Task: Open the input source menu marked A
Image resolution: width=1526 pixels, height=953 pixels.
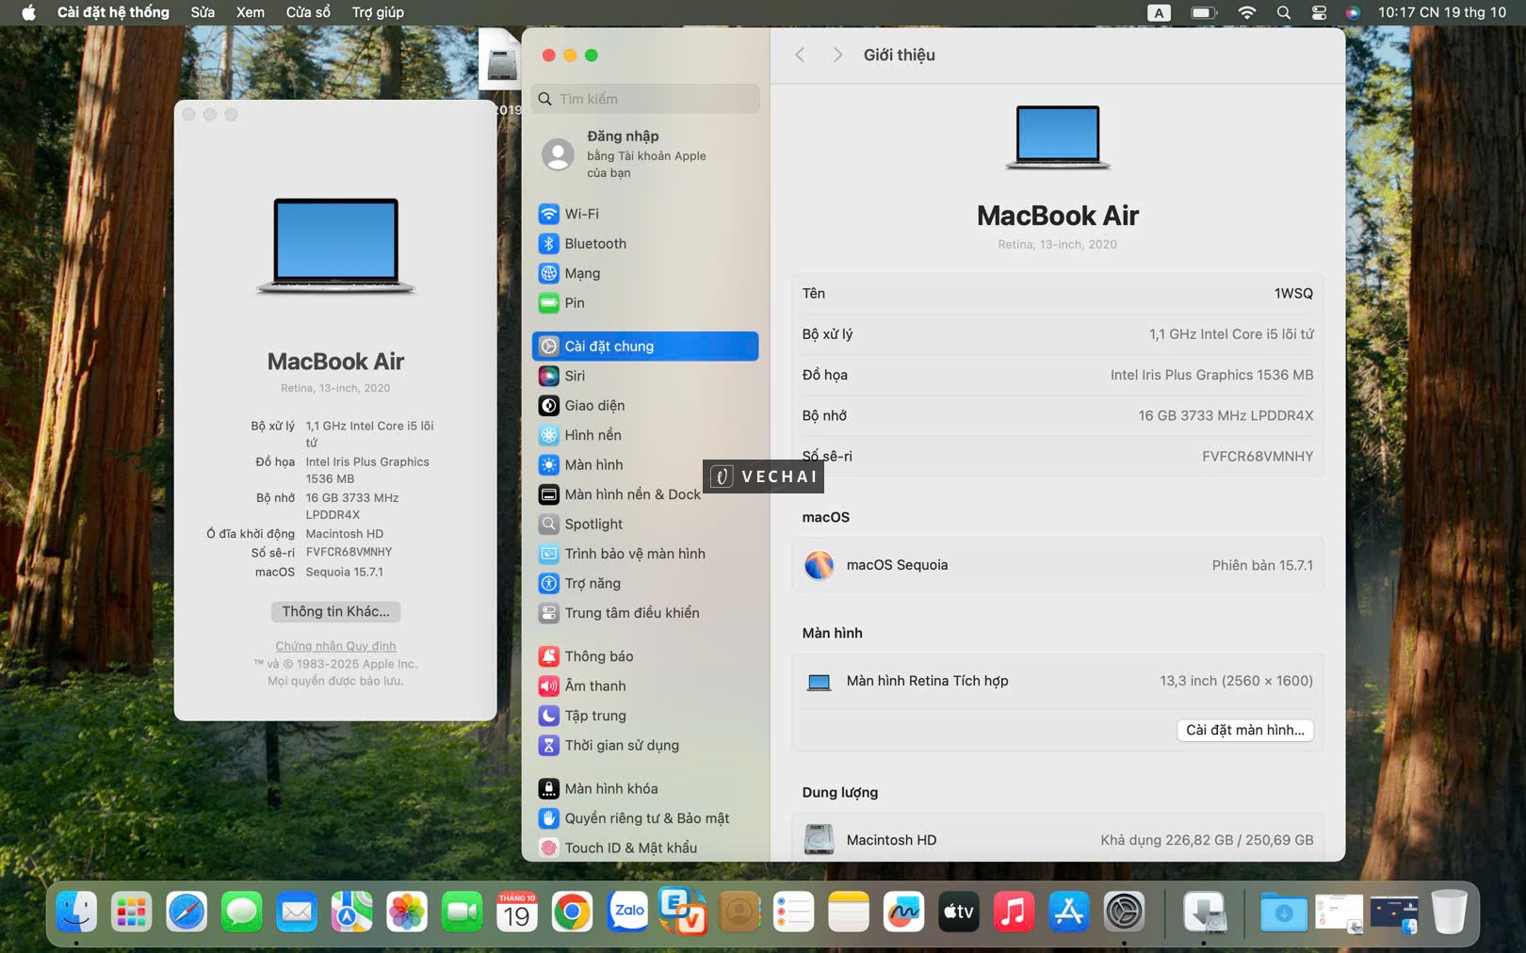Action: coord(1158,12)
